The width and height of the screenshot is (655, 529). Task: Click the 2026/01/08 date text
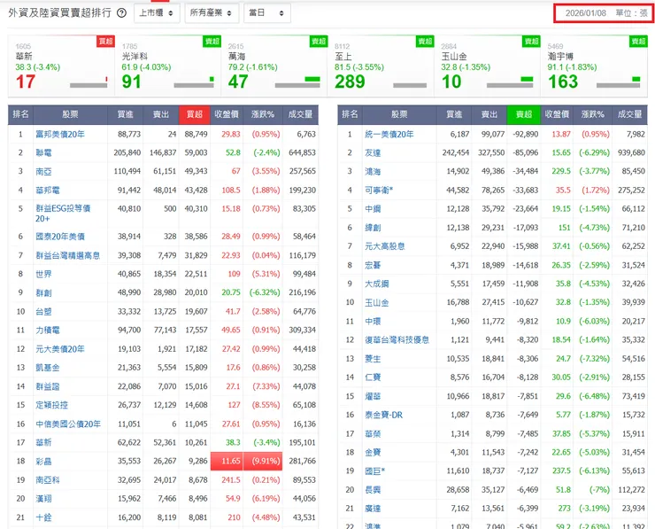(x=586, y=13)
